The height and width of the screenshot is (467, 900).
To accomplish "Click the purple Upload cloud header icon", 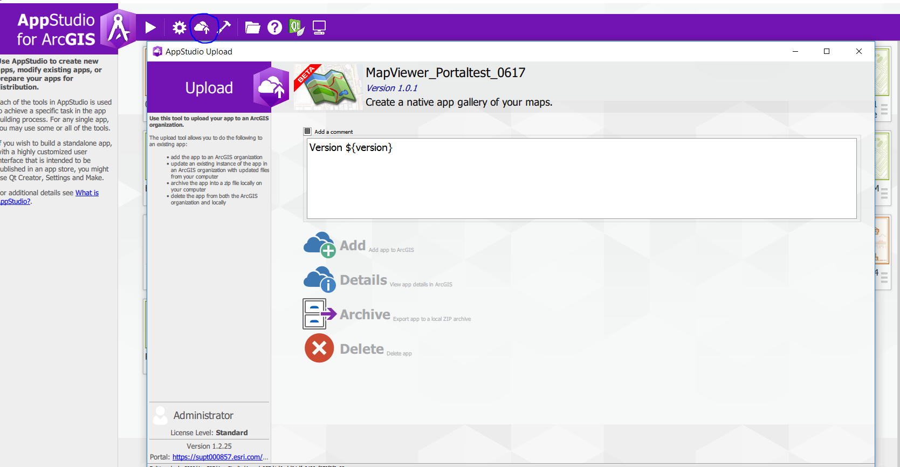I will [271, 87].
